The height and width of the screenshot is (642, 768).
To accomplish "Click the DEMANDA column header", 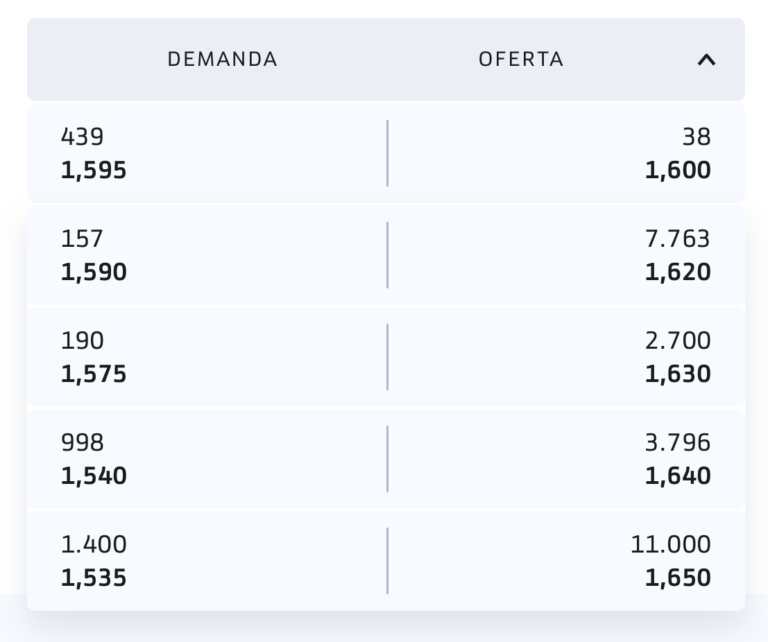I will tap(222, 60).
